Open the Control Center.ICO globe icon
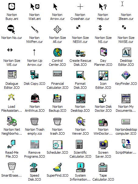Viewport: 138px width, 184px height. coord(58,52)
